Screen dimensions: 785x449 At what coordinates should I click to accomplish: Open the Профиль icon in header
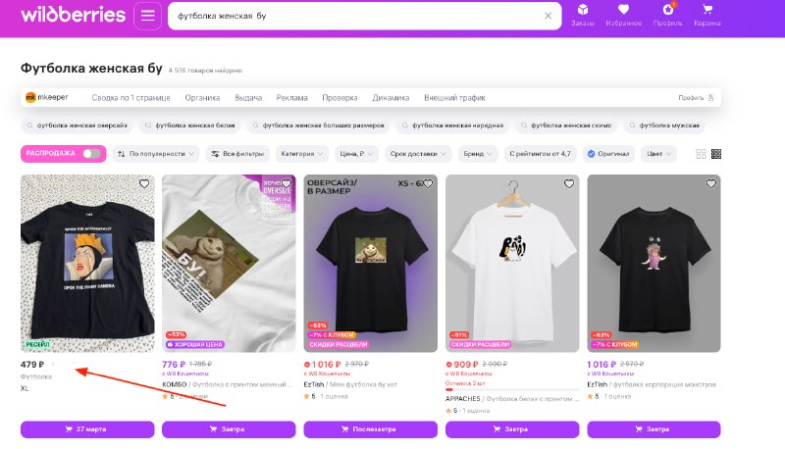(667, 15)
